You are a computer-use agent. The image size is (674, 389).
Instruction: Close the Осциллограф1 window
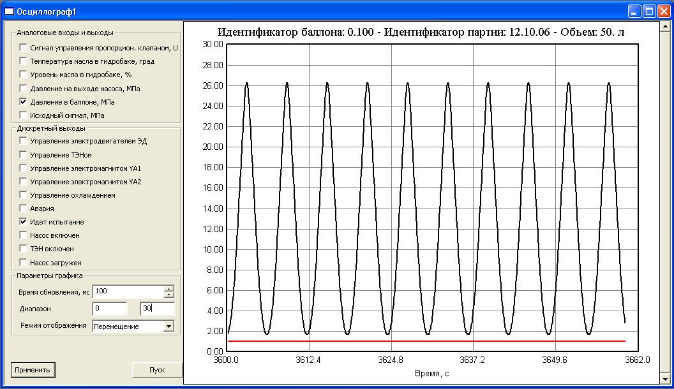point(664,11)
